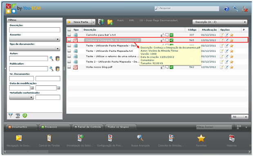Screen dimensions: 253x156
Task: Expand the Metadado customizado dropdown
Action: point(31,97)
